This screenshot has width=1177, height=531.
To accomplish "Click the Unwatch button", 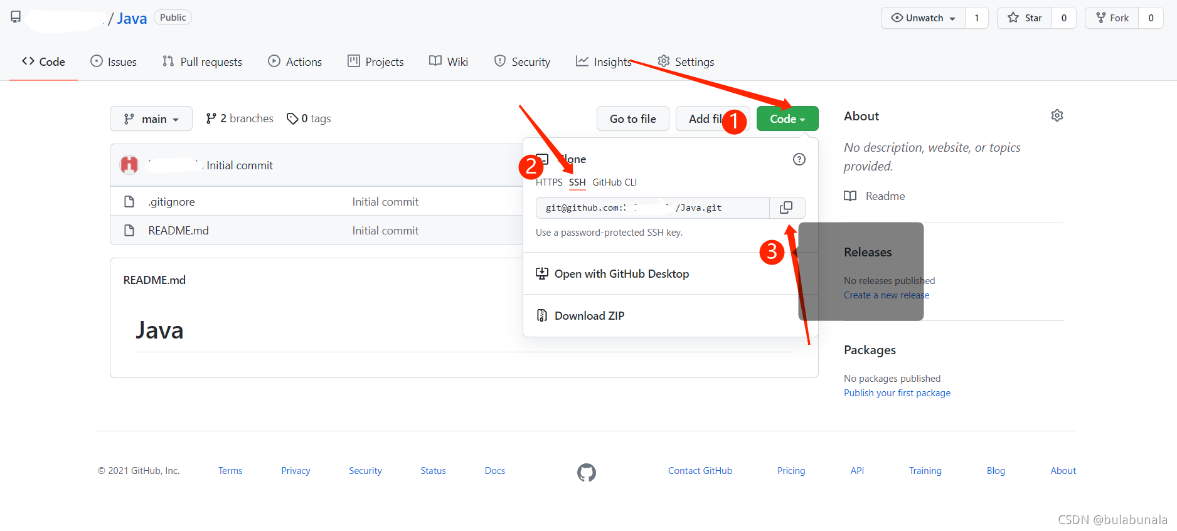I will (924, 18).
